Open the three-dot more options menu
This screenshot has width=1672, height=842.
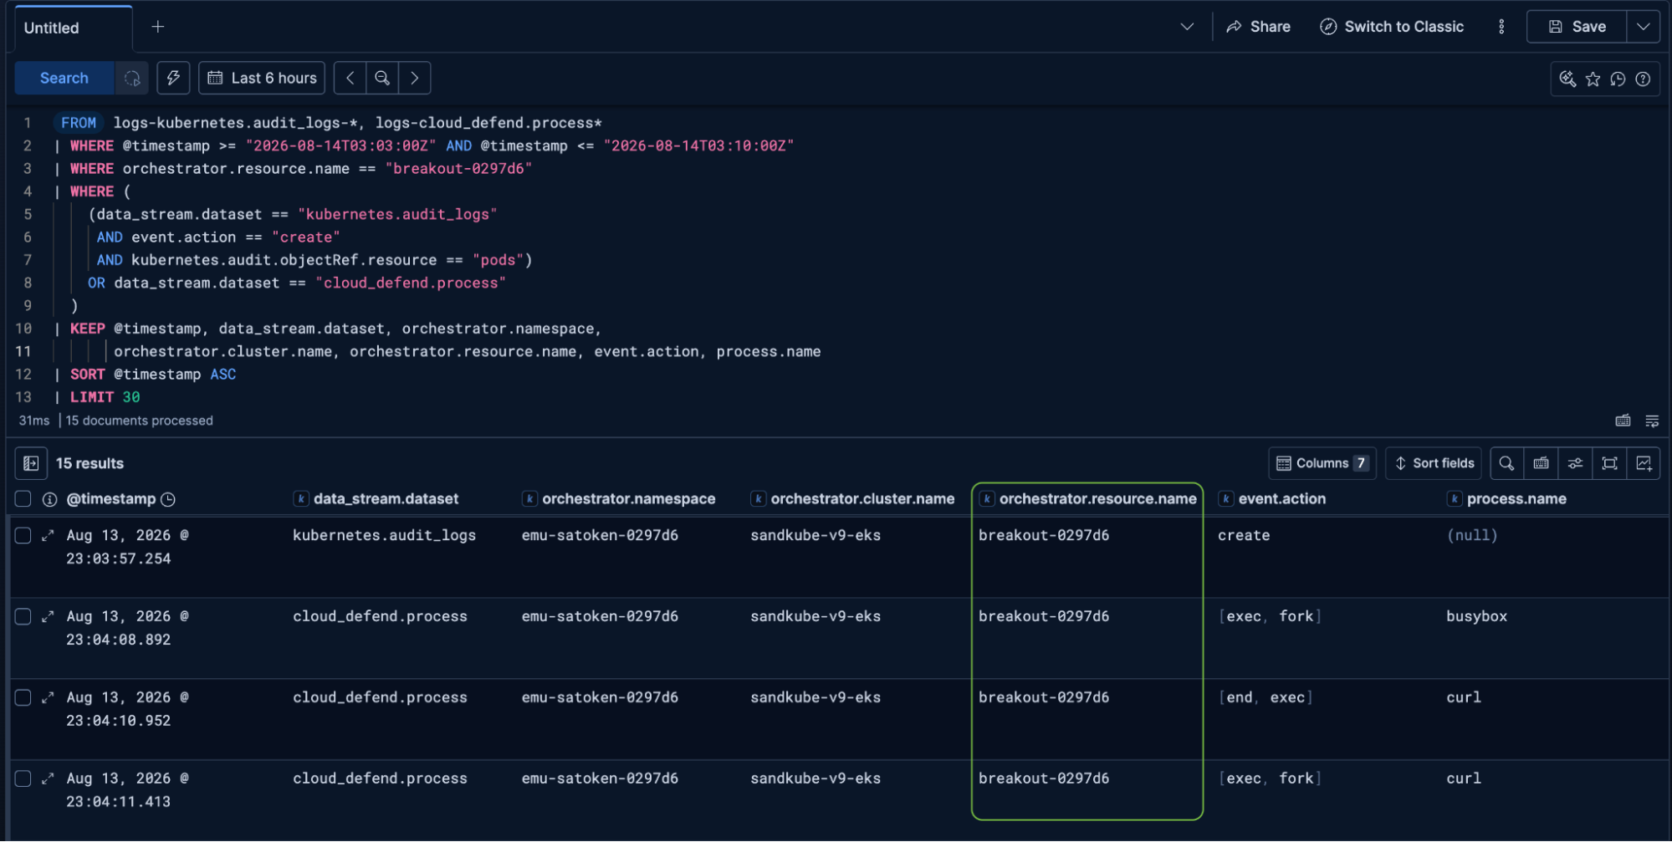1501,27
